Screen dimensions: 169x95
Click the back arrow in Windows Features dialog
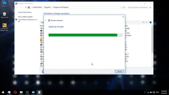click(45, 20)
